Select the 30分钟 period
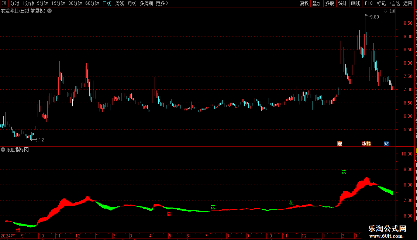 75,3
